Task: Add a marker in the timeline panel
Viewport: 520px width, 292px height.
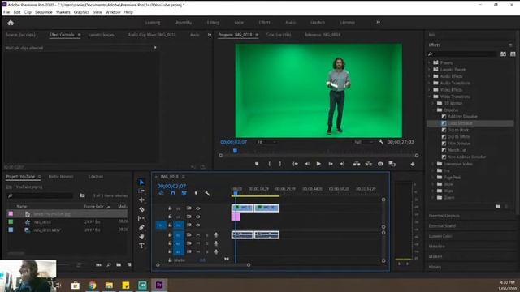Action: pyautogui.click(x=196, y=193)
